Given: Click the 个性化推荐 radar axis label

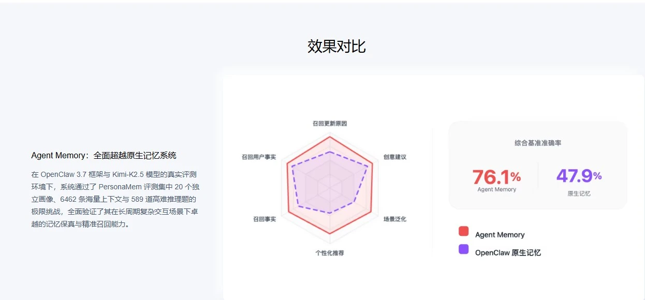Looking at the screenshot, I should (330, 253).
